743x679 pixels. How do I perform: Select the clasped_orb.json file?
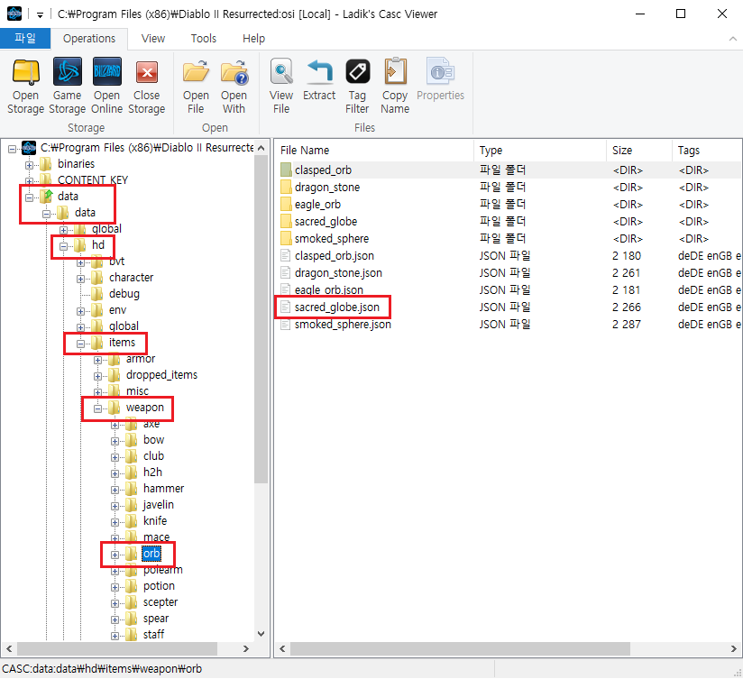334,256
